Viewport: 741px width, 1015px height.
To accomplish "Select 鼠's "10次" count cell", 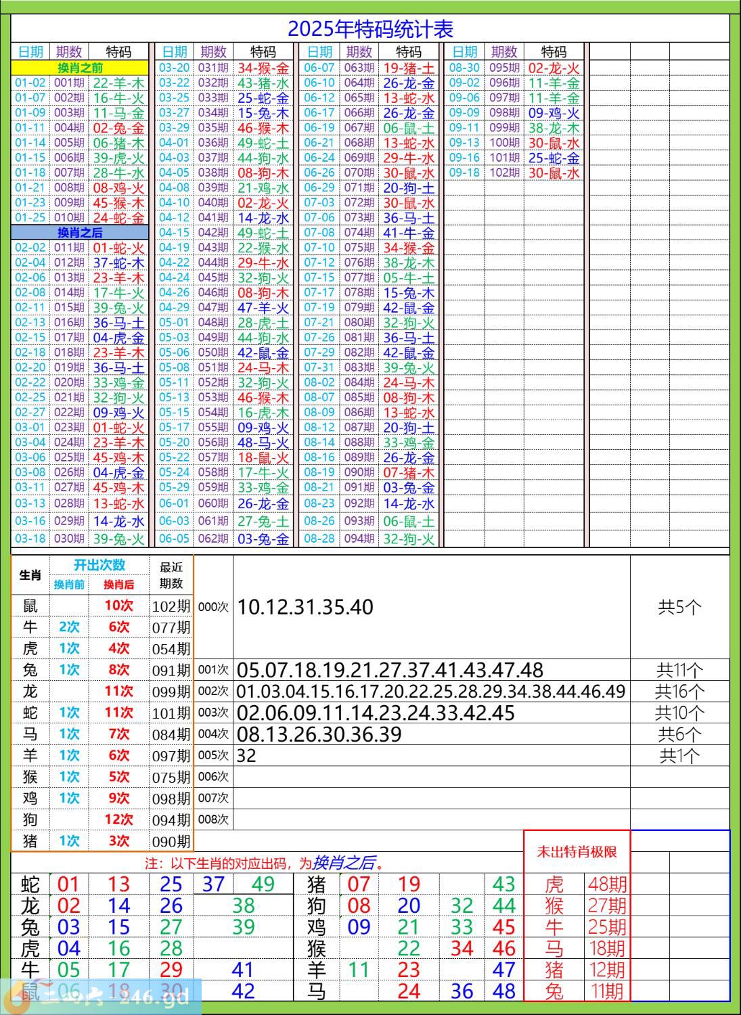I will (x=118, y=606).
